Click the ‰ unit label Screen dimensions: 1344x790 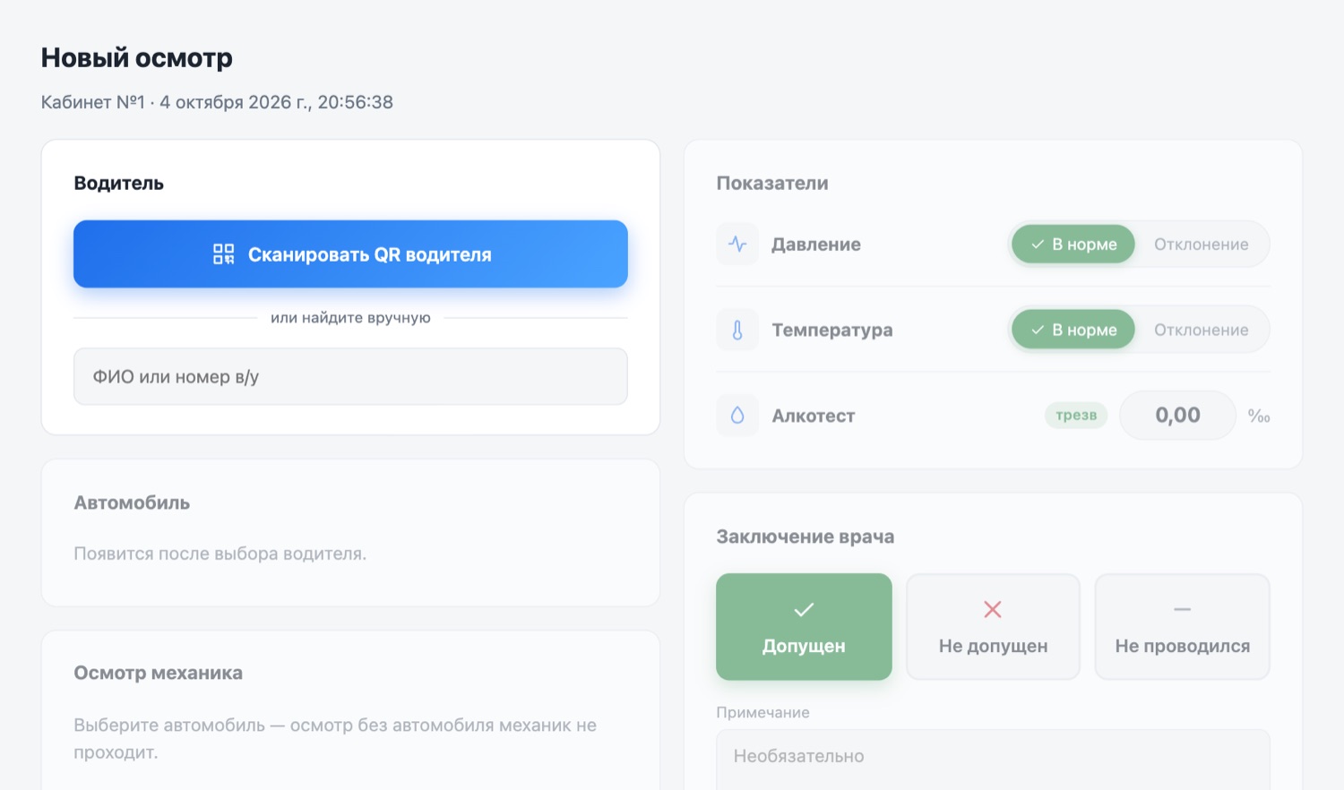point(1259,416)
